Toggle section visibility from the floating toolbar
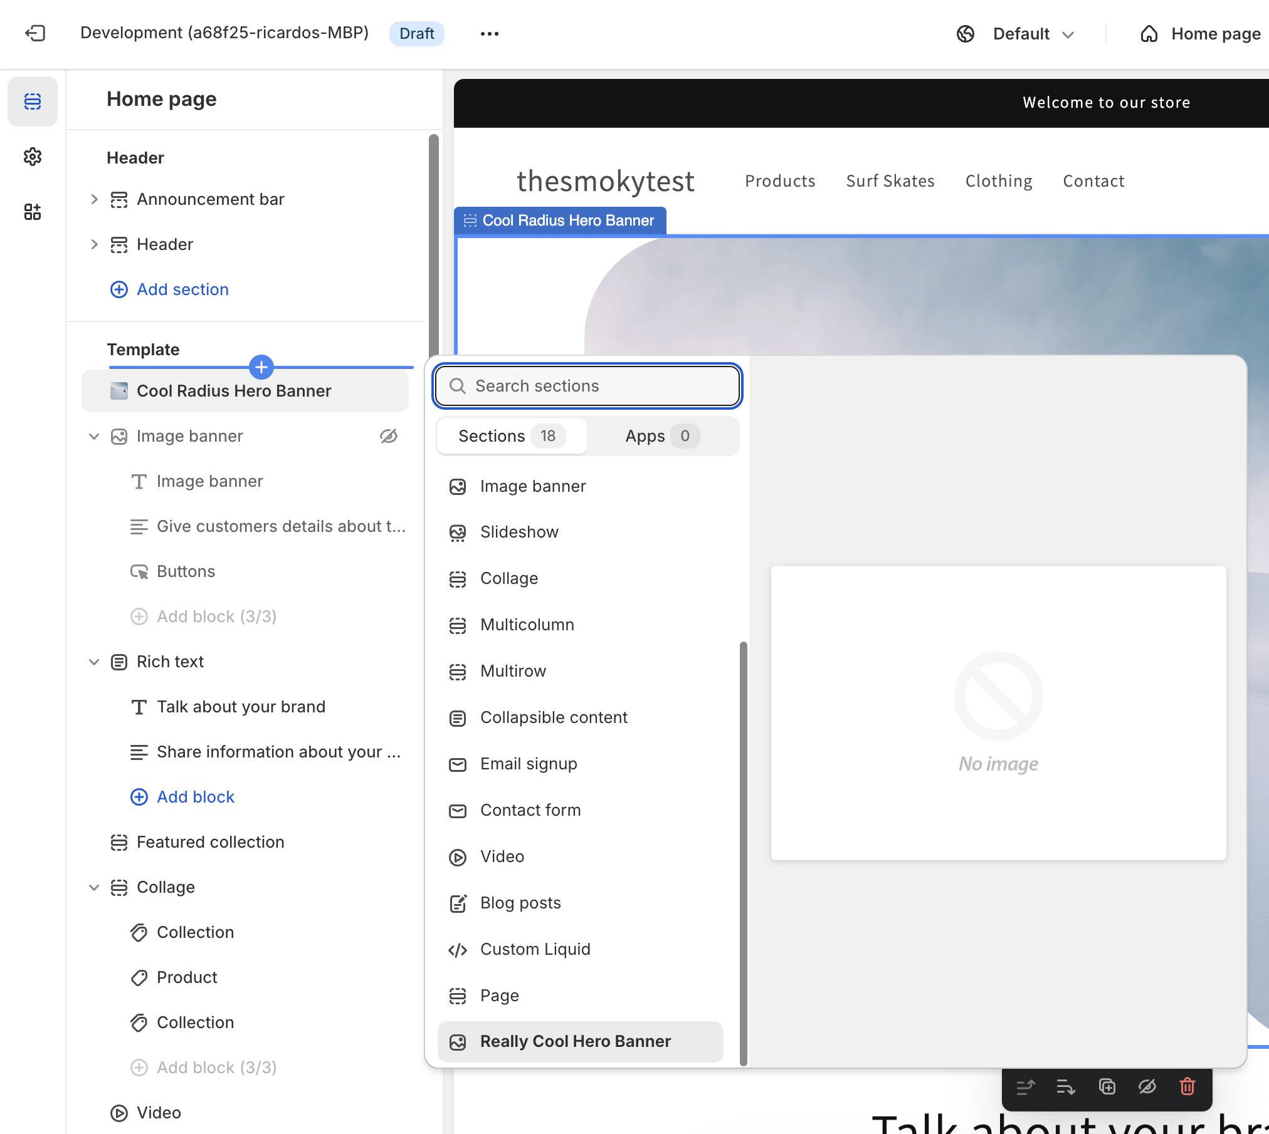The image size is (1269, 1134). [1147, 1088]
